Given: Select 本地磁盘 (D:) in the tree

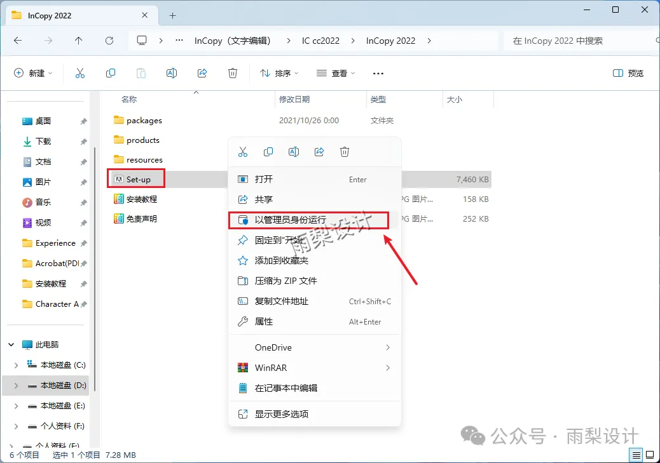Looking at the screenshot, I should [46, 386].
